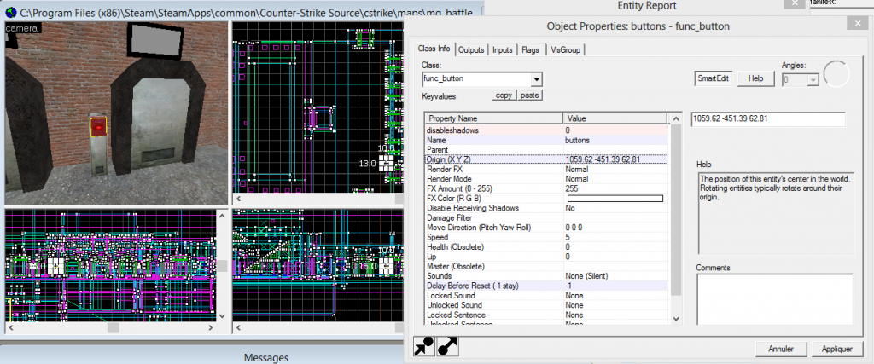The image size is (874, 364).
Task: Open the Class combo box dropdown arrow
Action: pyautogui.click(x=537, y=79)
